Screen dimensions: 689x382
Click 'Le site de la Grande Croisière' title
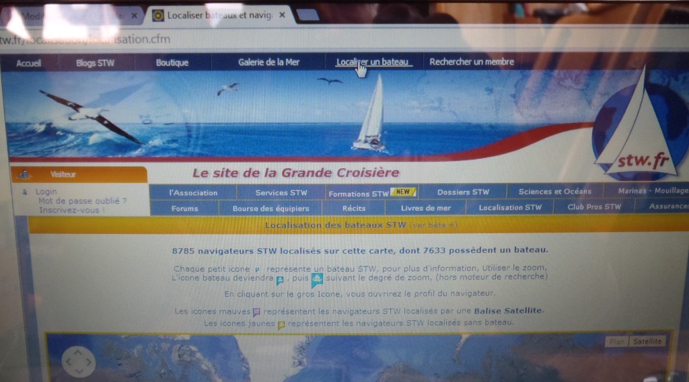296,173
